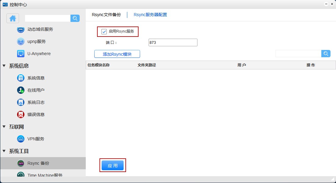The width and height of the screenshot is (336, 183).
Task: Click the home icon button
Action: [13, 18]
